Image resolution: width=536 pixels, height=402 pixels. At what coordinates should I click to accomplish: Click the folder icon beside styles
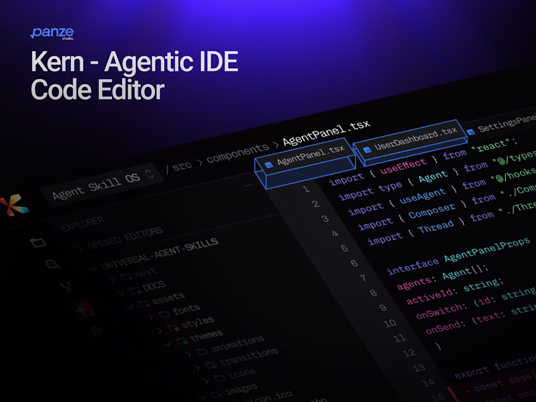coord(173,328)
